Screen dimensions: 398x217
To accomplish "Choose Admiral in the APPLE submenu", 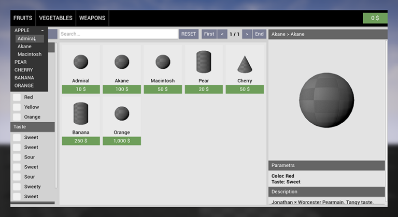I will [x=30, y=38].
